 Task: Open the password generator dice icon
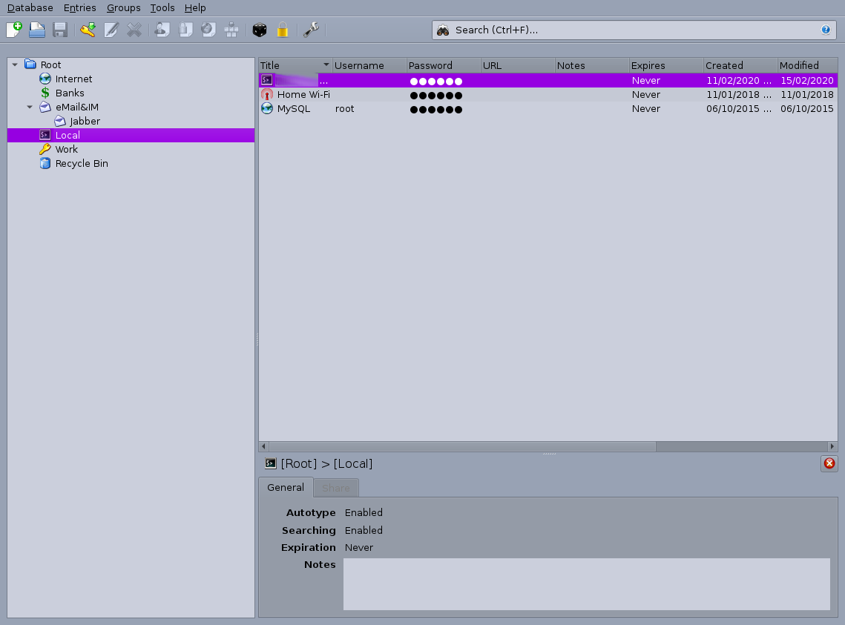point(260,30)
